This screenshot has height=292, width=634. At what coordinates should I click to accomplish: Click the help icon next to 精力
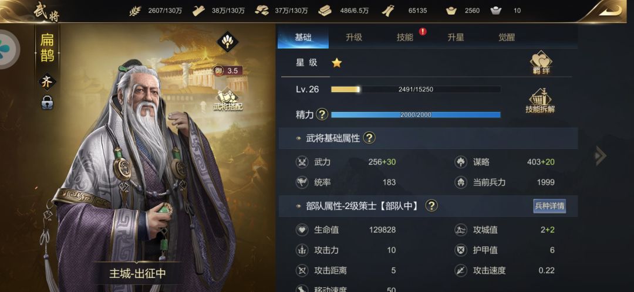pos(322,114)
